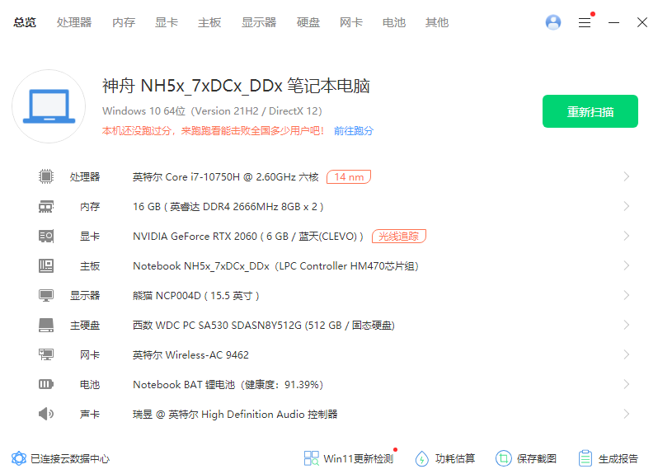Screen dimensions: 658x469
Task: Click the large laptop computer icon
Action: tap(49, 106)
